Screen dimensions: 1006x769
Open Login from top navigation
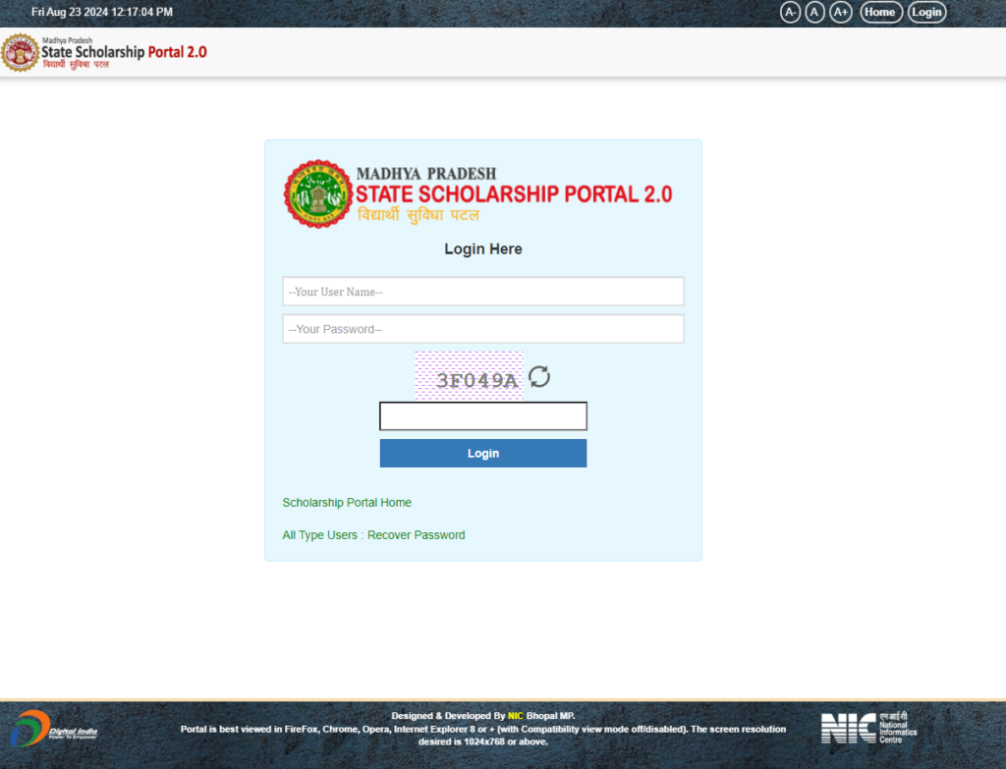926,12
